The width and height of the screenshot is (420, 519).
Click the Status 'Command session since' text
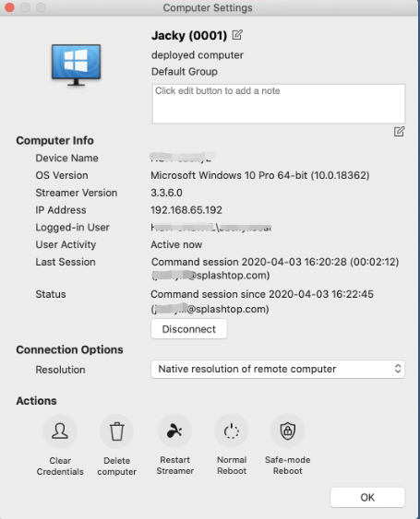click(x=262, y=294)
